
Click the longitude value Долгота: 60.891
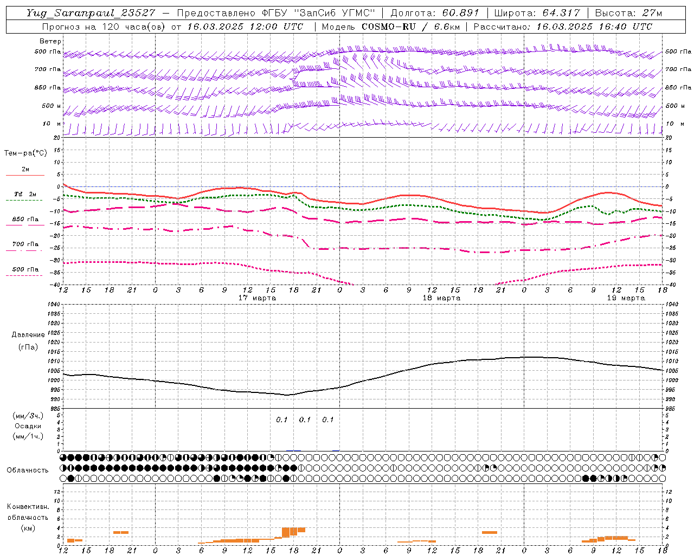click(435, 13)
